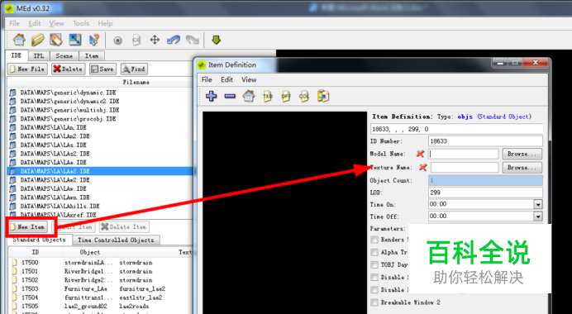
Task: Select the Standard Objects tab
Action: [x=39, y=240]
